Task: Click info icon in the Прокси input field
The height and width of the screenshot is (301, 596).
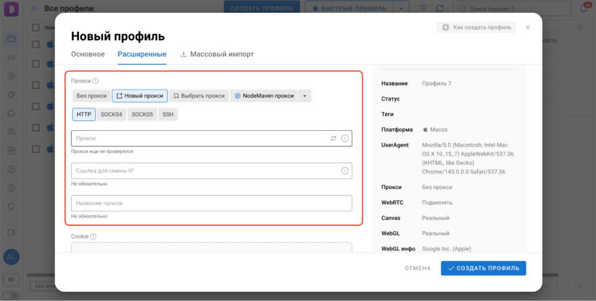Action: pyautogui.click(x=345, y=138)
